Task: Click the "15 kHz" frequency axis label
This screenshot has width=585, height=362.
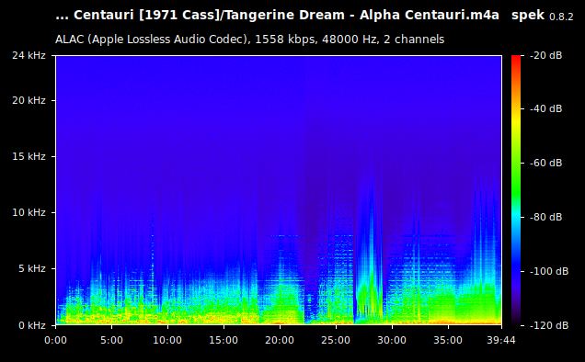Action: 29,156
